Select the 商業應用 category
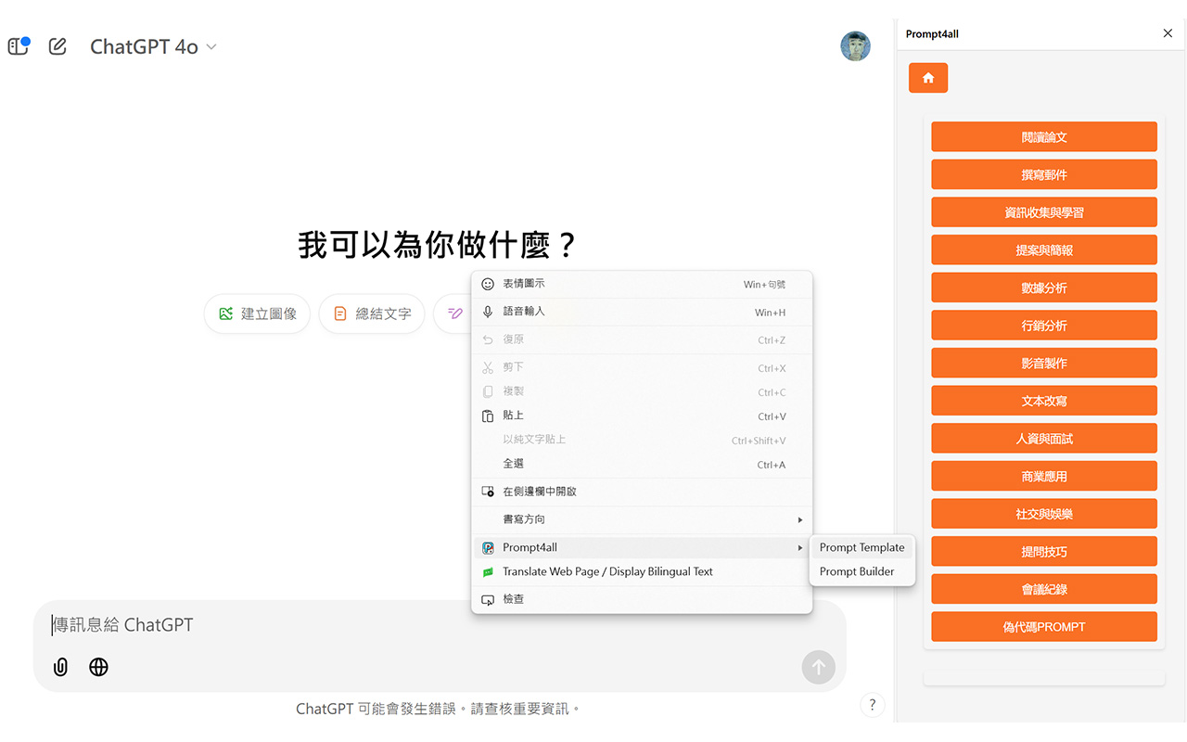The width and height of the screenshot is (1187, 742). pyautogui.click(x=1044, y=476)
